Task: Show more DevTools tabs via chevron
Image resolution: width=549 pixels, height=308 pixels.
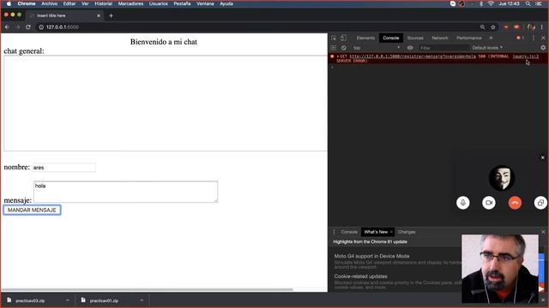Action: [x=491, y=38]
